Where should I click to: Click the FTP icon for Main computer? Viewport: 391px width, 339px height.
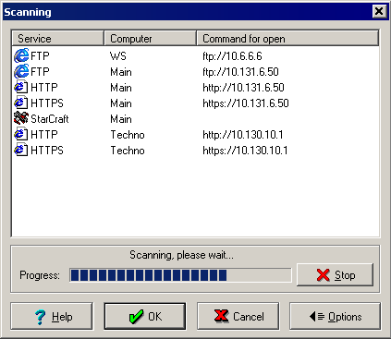(x=21, y=71)
